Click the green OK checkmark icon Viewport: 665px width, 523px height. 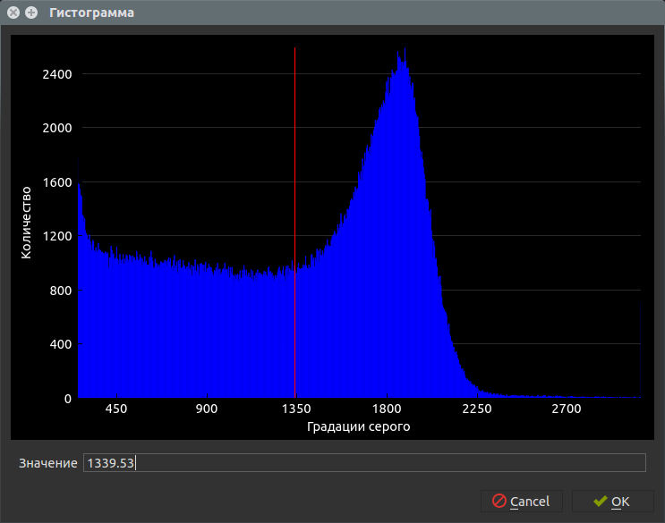point(600,502)
